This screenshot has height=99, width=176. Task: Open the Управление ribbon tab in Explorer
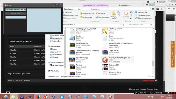coord(95,9)
